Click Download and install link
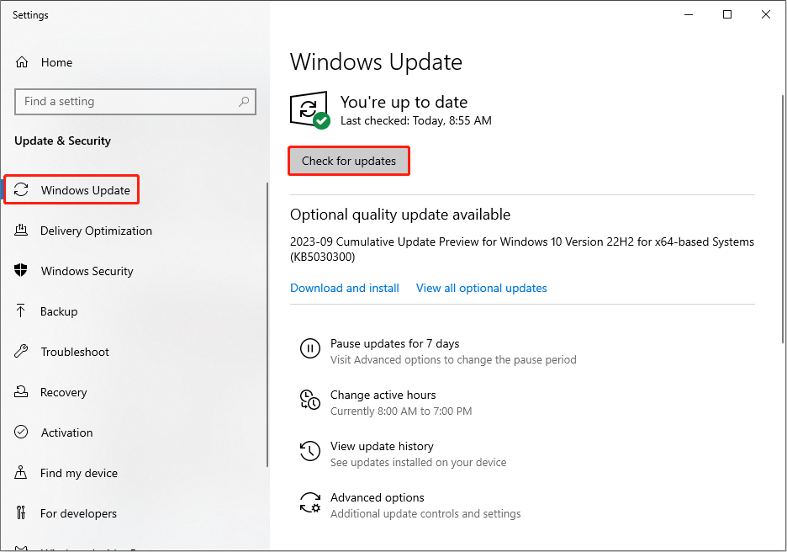 coord(345,288)
